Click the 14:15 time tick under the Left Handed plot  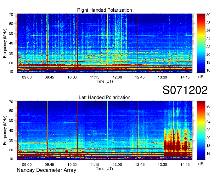coord(185,165)
